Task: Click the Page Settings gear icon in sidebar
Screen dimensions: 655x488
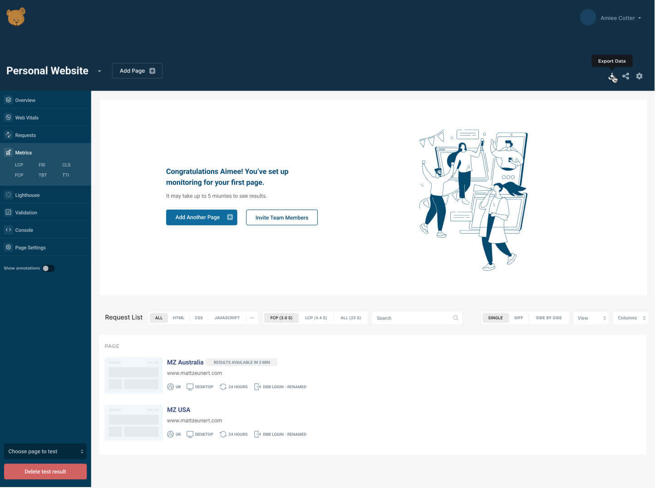Action: [x=8, y=248]
